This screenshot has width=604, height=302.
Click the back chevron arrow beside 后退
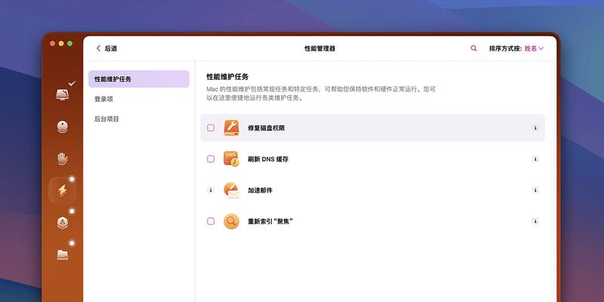tap(98, 48)
